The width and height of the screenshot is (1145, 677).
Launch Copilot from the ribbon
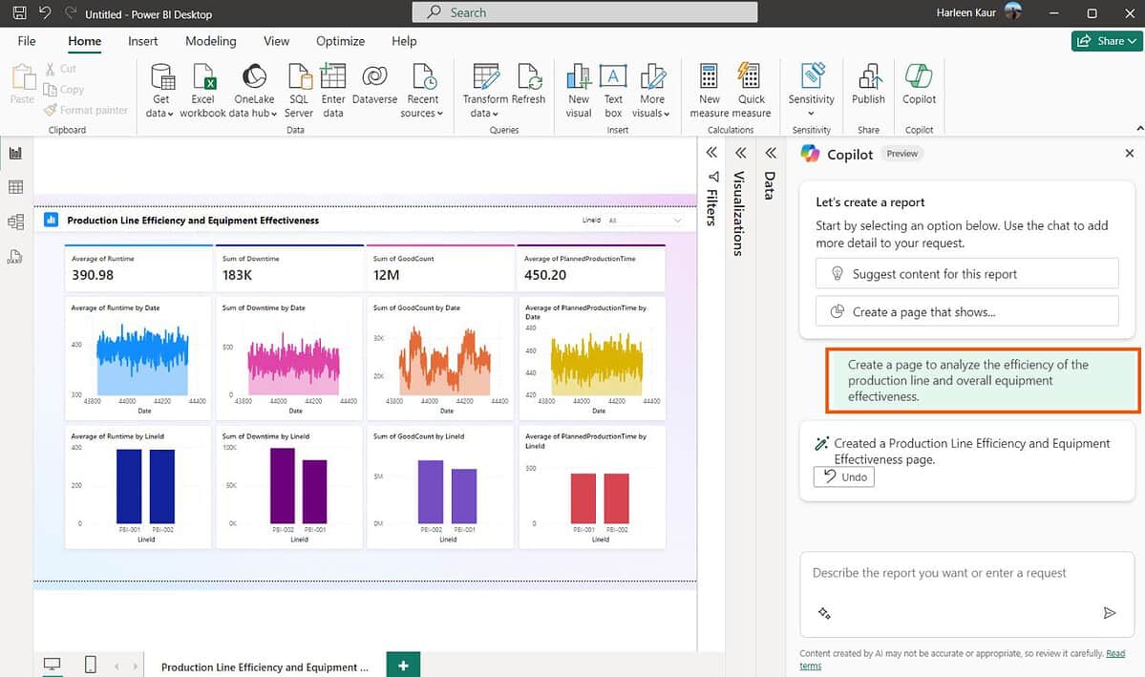pyautogui.click(x=918, y=91)
